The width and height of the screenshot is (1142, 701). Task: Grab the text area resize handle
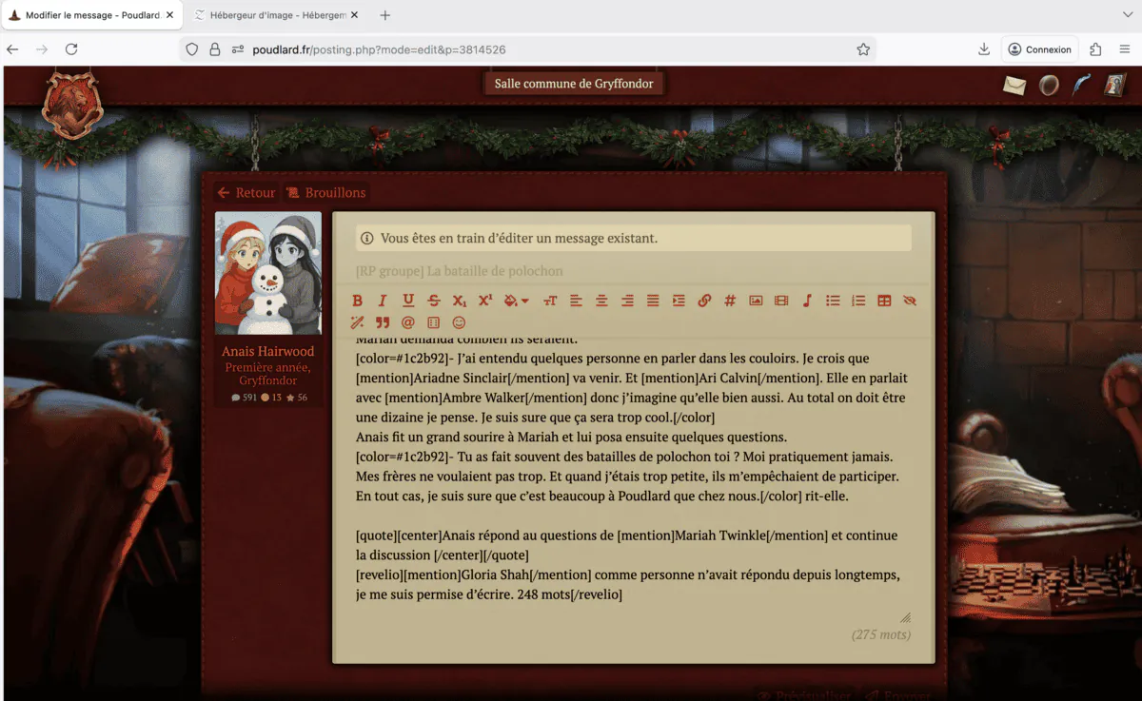click(905, 617)
